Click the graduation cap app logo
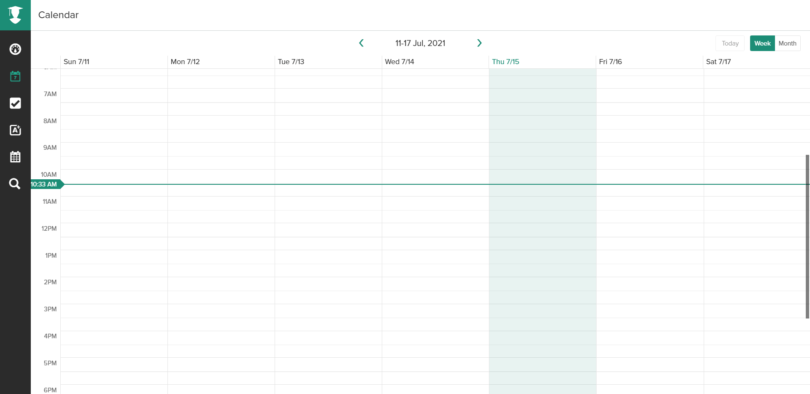The width and height of the screenshot is (810, 394). pos(15,15)
